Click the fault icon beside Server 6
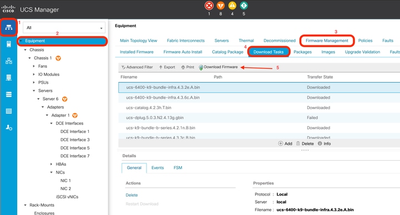The image size is (400, 215). click(x=65, y=99)
